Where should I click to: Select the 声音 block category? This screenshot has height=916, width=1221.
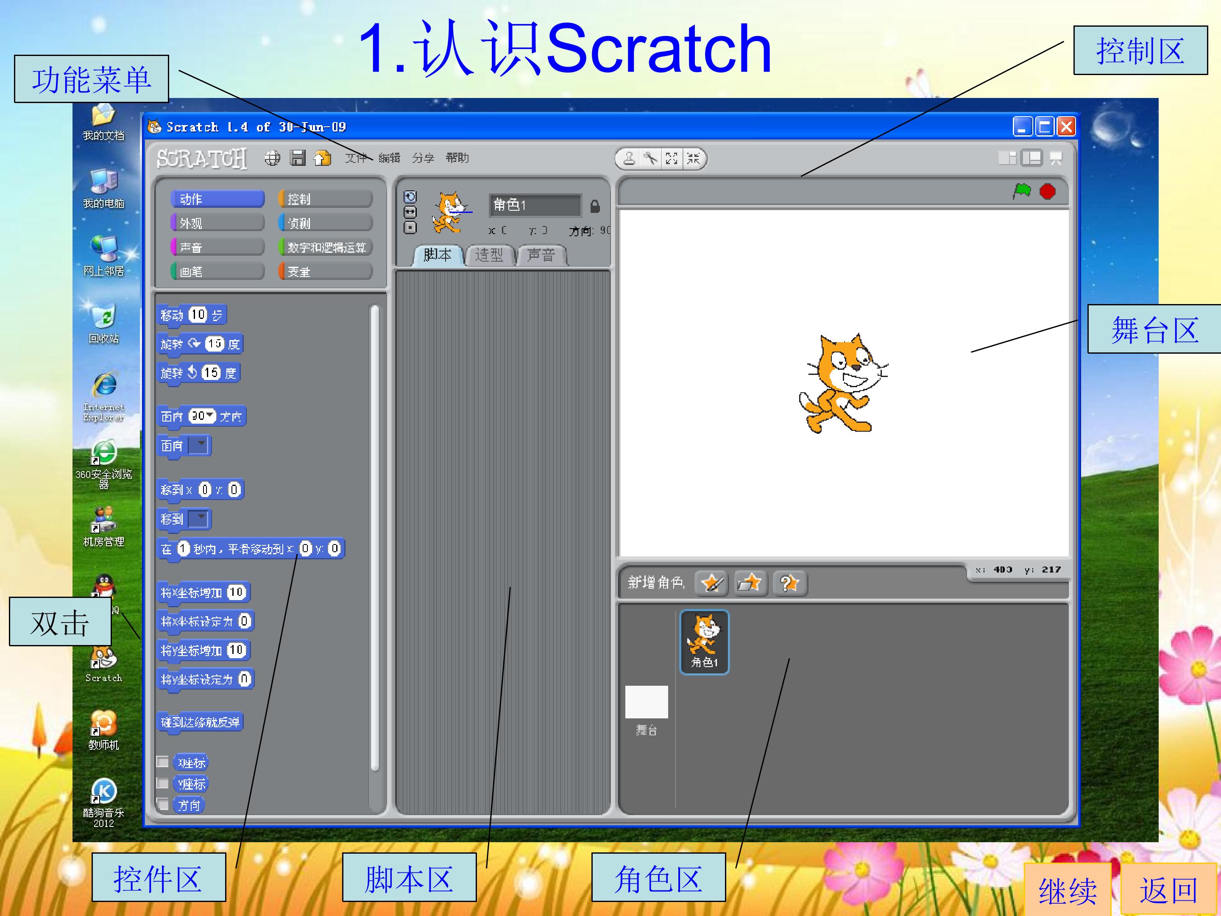pos(217,247)
